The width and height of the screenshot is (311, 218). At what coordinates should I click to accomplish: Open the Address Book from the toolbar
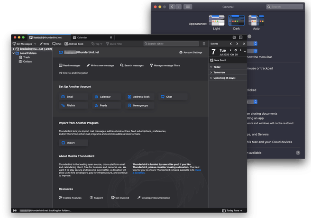pyautogui.click(x=74, y=44)
